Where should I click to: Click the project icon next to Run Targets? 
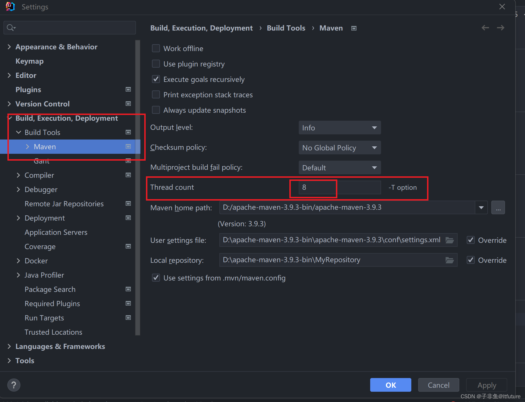(x=128, y=318)
